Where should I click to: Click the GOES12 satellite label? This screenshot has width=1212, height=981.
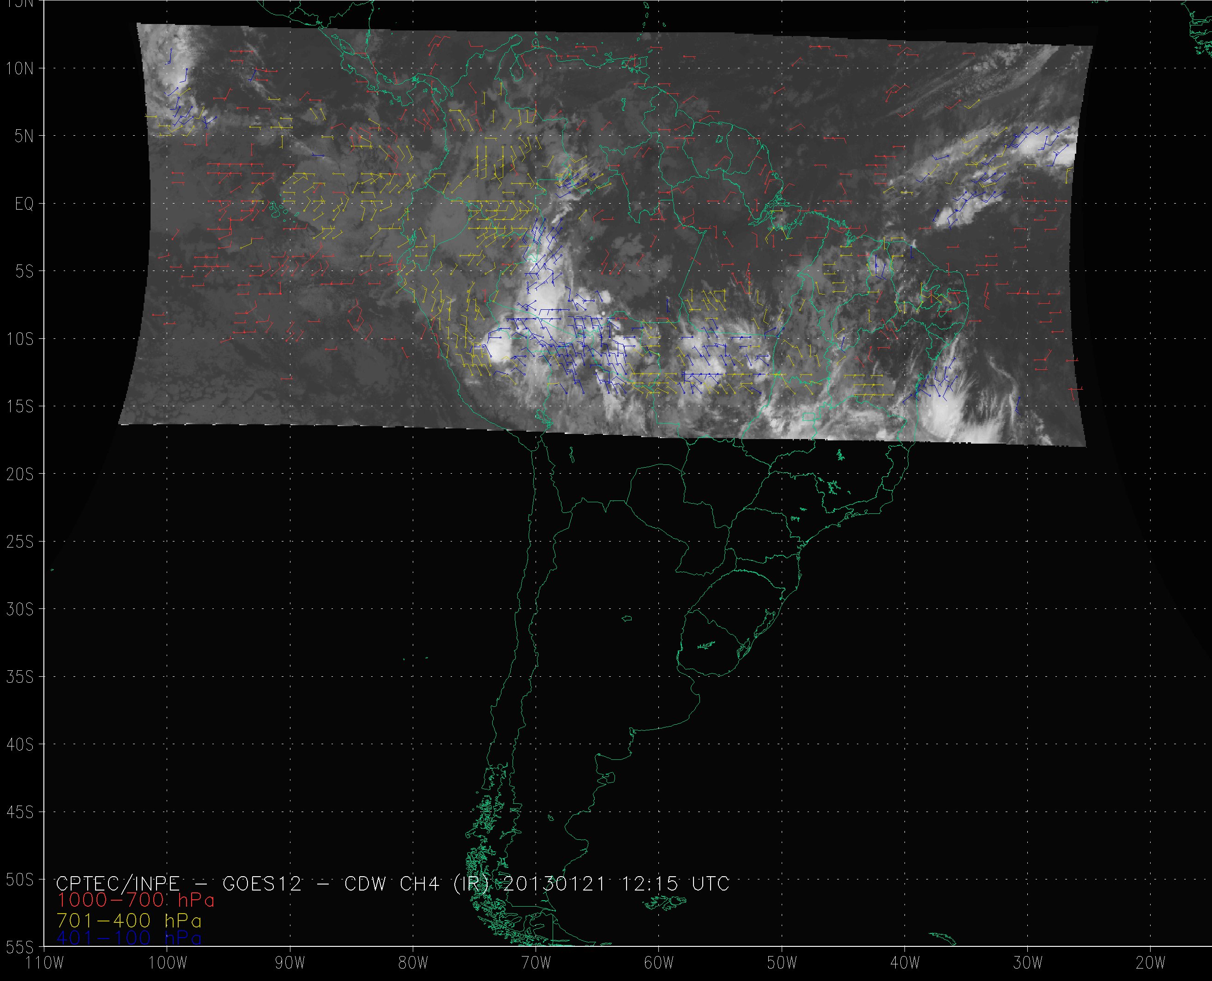click(x=262, y=883)
